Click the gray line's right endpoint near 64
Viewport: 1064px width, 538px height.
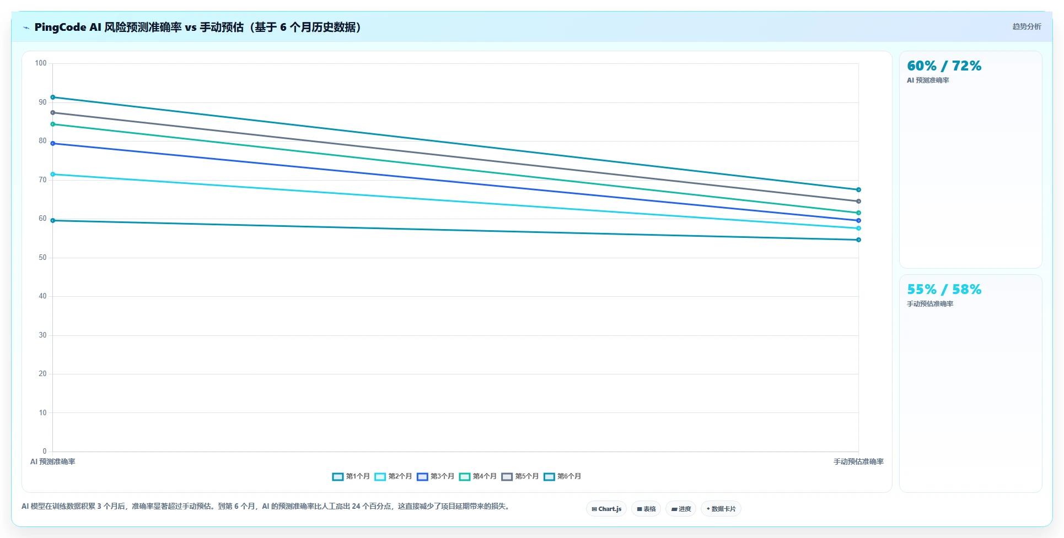(x=858, y=202)
